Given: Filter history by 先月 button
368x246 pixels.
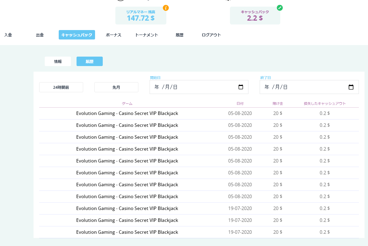Looking at the screenshot, I should [x=116, y=87].
